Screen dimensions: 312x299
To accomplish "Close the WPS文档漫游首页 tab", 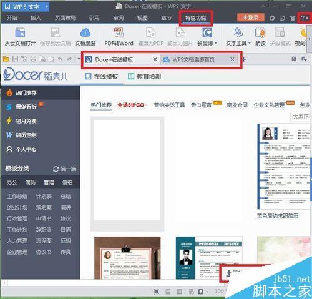I will [232, 59].
